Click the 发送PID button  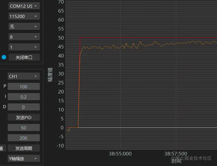click(x=24, y=118)
